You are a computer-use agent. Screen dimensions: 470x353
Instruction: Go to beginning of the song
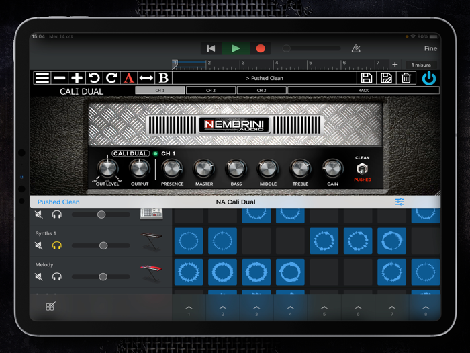tap(211, 48)
